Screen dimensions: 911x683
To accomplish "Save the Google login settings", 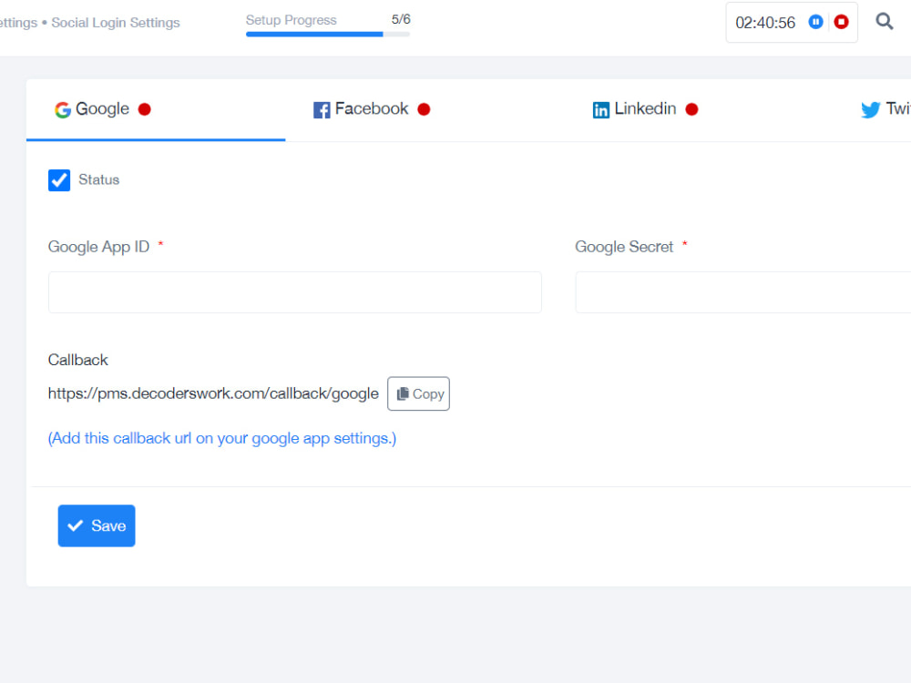I will [97, 525].
